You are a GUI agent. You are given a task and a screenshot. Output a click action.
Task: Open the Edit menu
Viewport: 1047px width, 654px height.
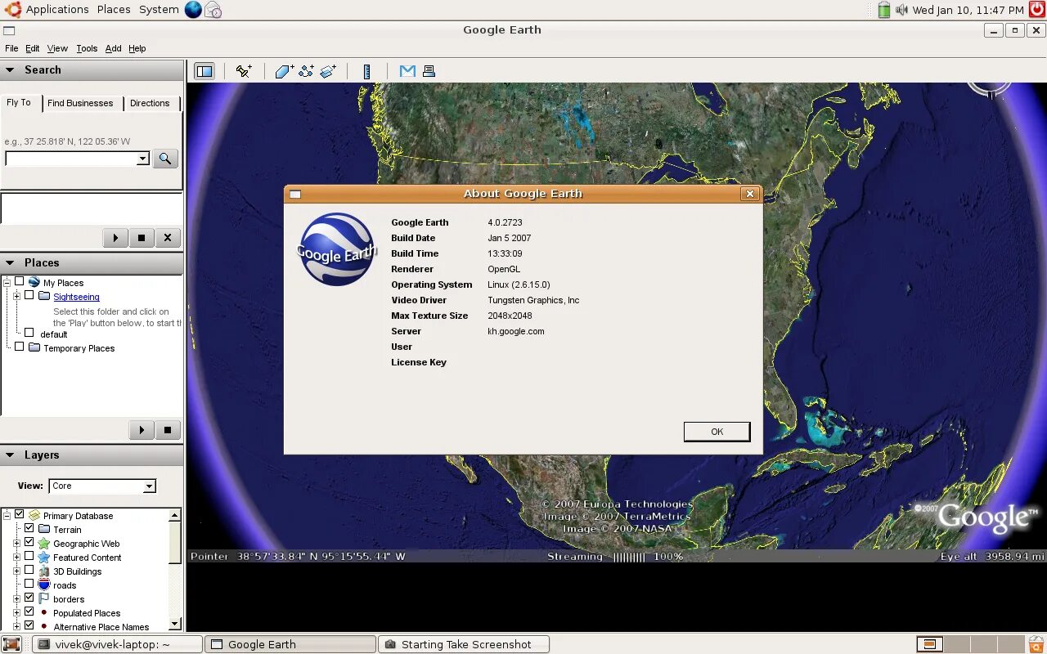click(x=32, y=49)
